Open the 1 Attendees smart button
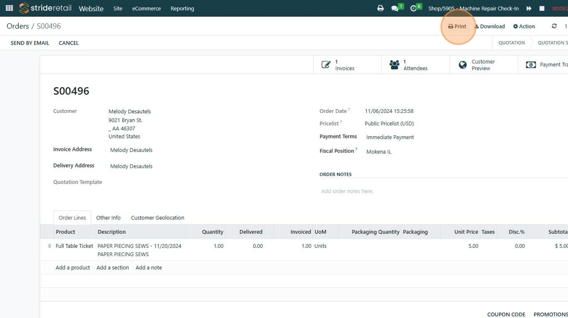Image resolution: width=568 pixels, height=318 pixels. click(415, 65)
